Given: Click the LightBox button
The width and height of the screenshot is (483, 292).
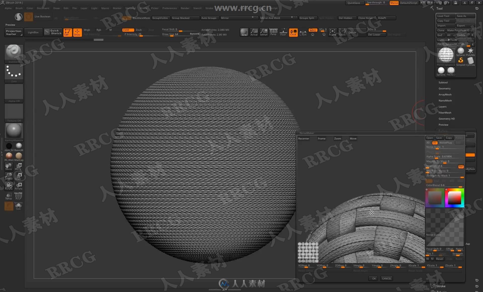Looking at the screenshot, I should [x=33, y=32].
